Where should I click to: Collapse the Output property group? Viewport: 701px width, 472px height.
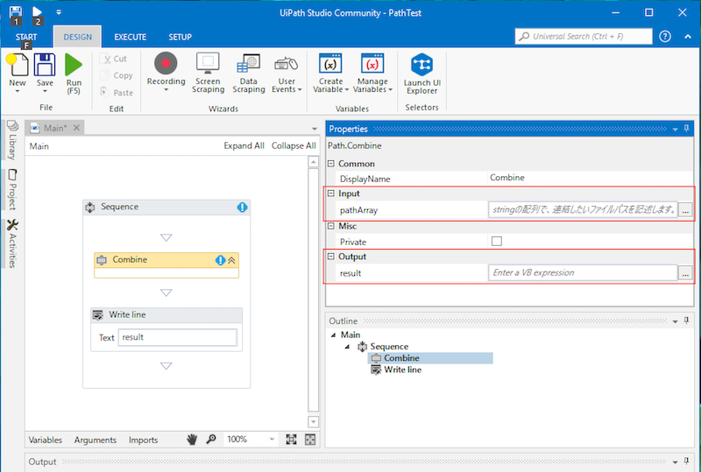click(x=331, y=257)
